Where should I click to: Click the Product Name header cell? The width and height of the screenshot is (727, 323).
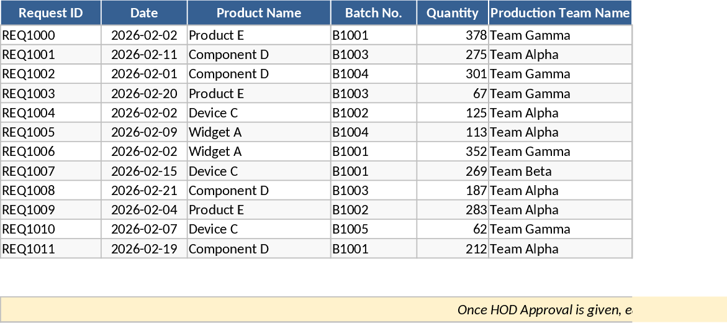coord(259,13)
